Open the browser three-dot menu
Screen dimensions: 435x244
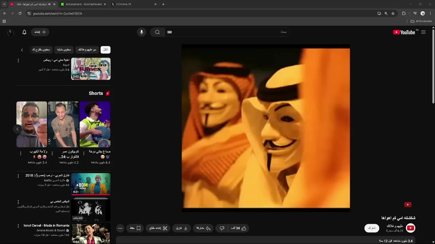[430, 13]
